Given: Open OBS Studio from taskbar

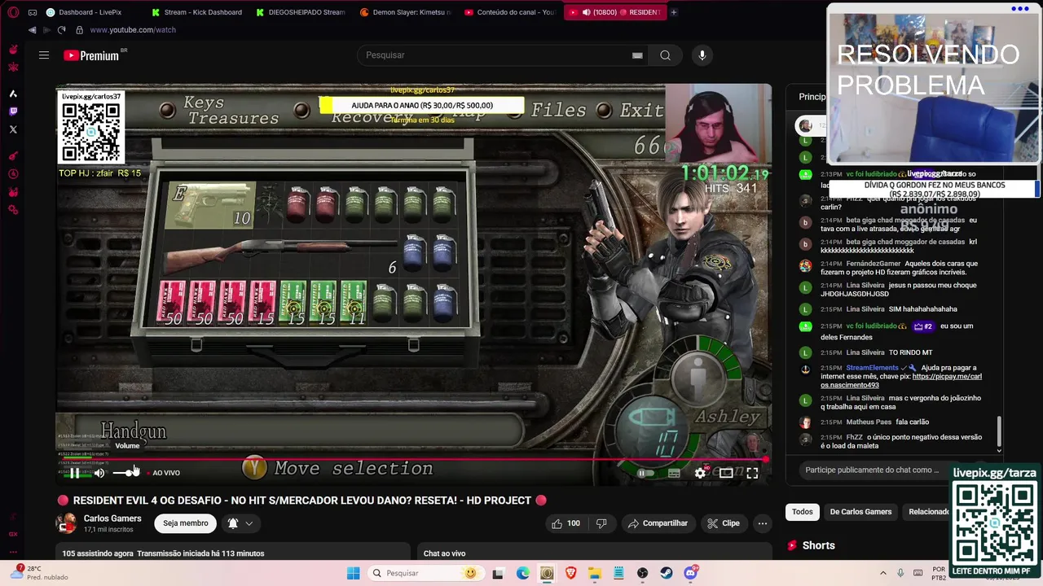Looking at the screenshot, I should (643, 573).
